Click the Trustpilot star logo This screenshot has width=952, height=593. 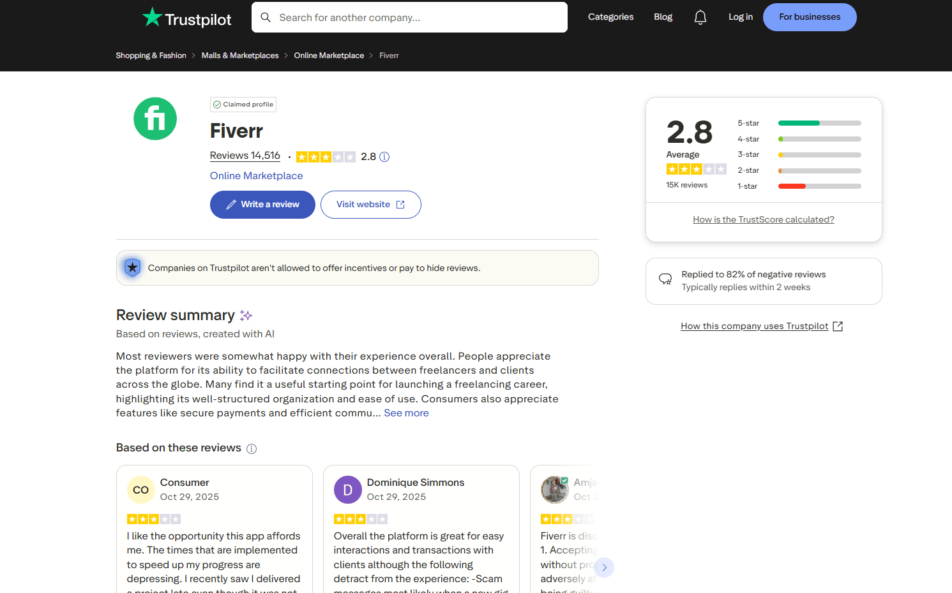pyautogui.click(x=152, y=17)
